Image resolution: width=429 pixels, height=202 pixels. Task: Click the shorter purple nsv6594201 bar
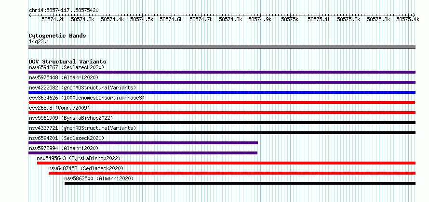point(143,143)
